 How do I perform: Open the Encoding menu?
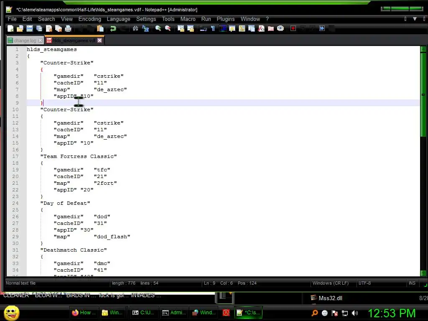click(x=89, y=19)
